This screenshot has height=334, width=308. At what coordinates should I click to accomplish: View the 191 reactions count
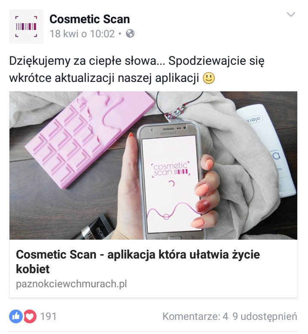pos(49,316)
